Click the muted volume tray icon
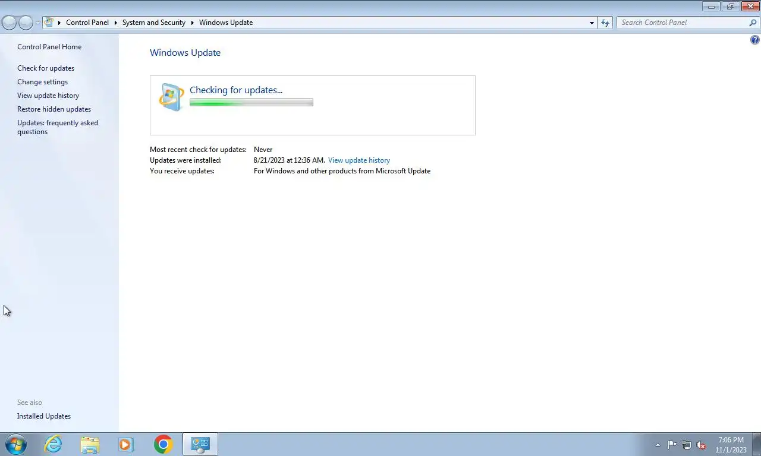 [x=701, y=445]
